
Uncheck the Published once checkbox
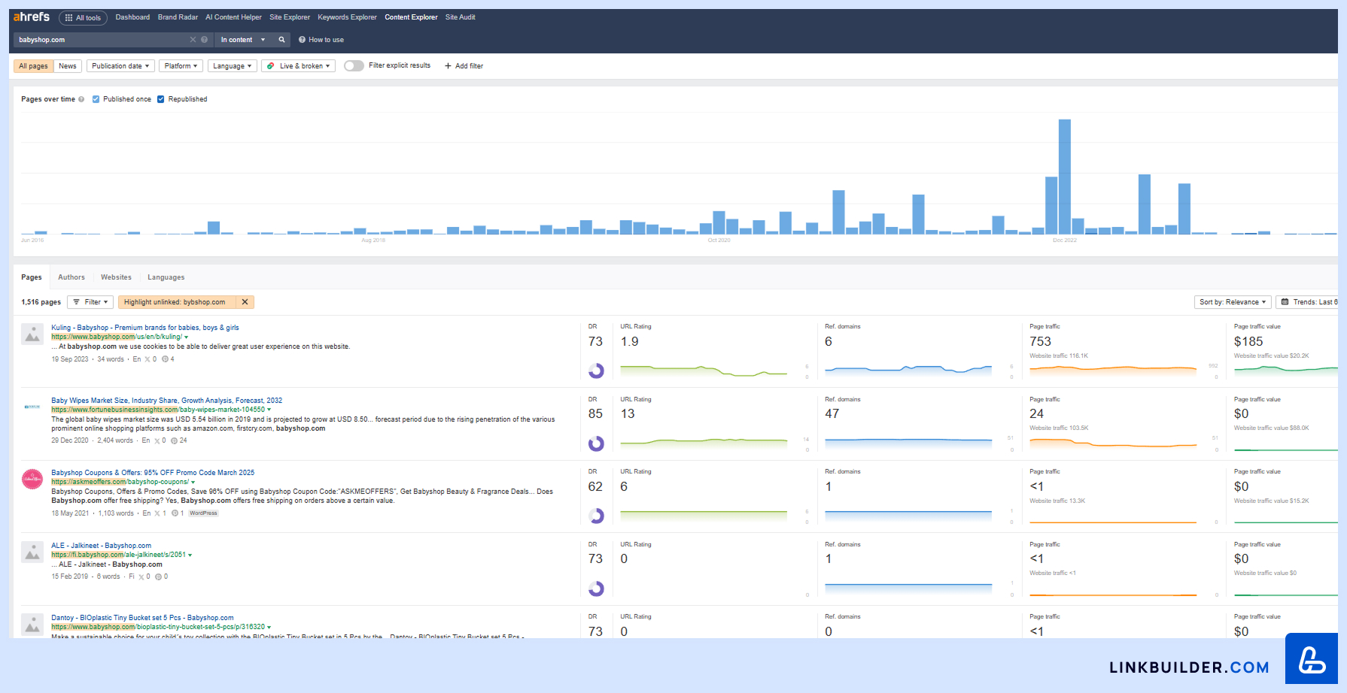[96, 99]
